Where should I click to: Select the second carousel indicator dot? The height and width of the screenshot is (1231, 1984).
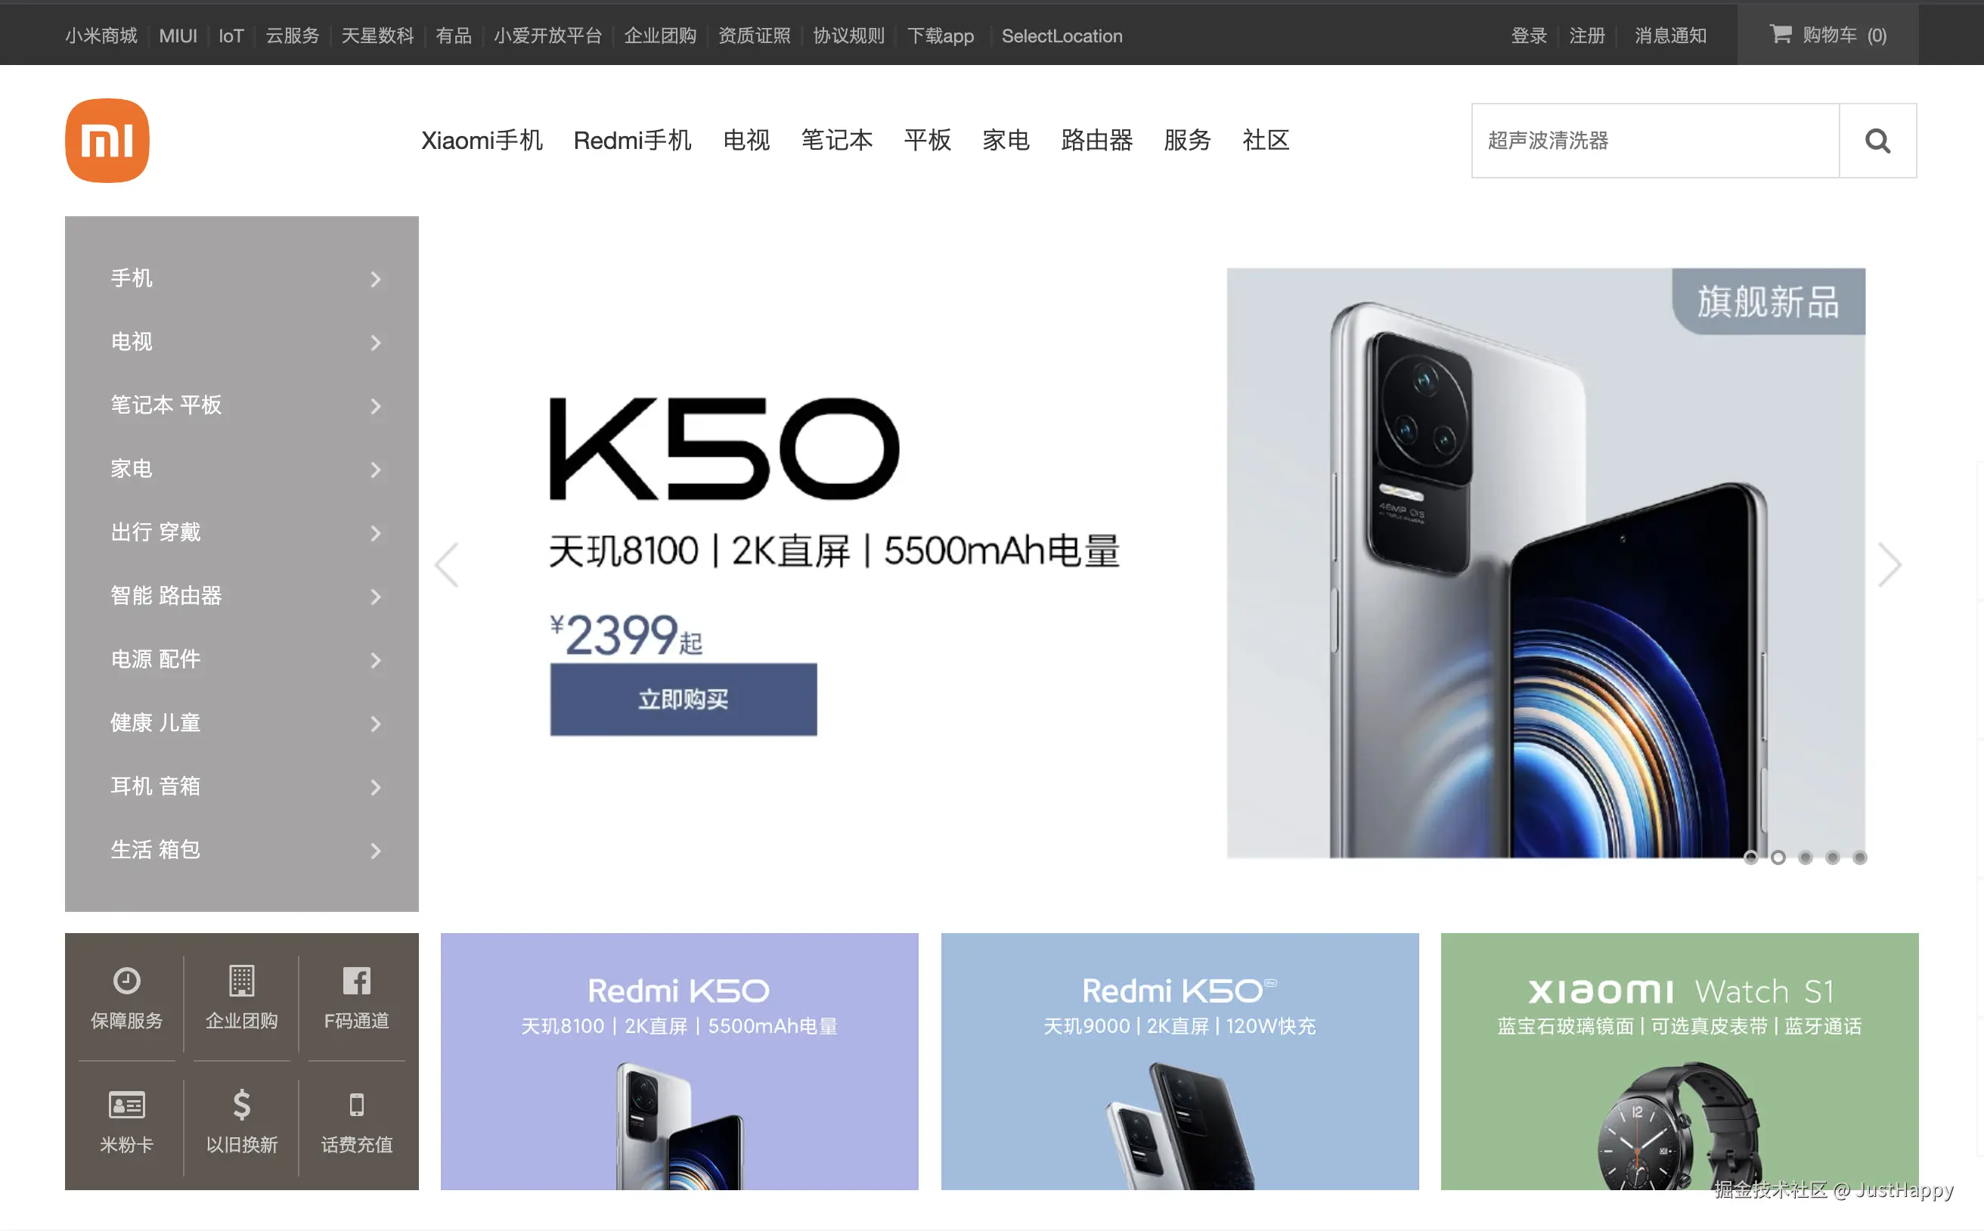(1778, 857)
